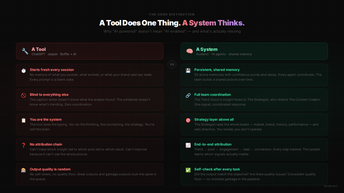The image size is (344, 193).
Task: Click the No attribution chain heading
Action: 46,144
